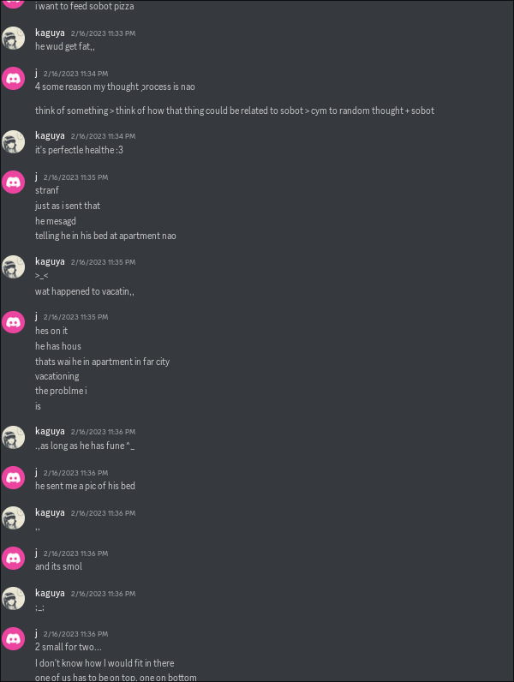Open kaguya's avatar next to "it's perfectle healthe :3"
The height and width of the screenshot is (682, 514).
tap(13, 141)
